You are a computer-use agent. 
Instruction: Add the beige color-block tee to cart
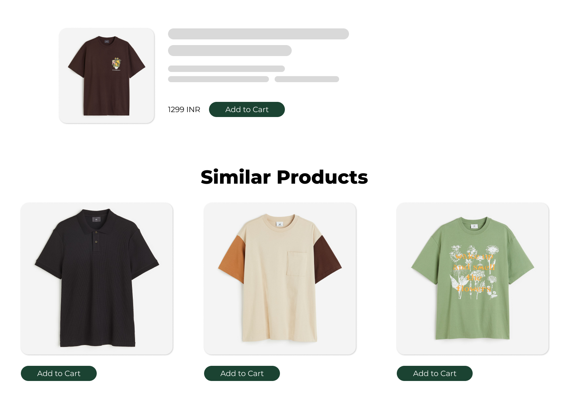tap(242, 373)
